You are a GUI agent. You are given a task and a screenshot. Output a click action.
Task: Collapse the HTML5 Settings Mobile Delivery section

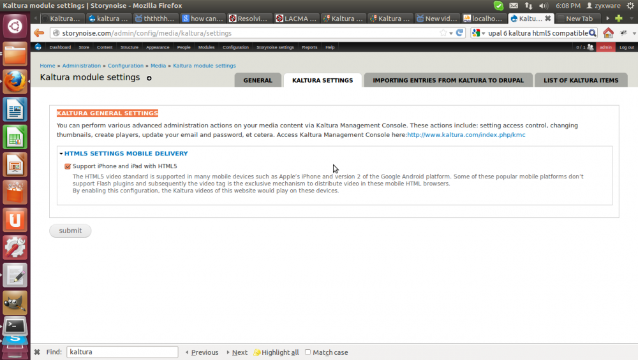(126, 154)
